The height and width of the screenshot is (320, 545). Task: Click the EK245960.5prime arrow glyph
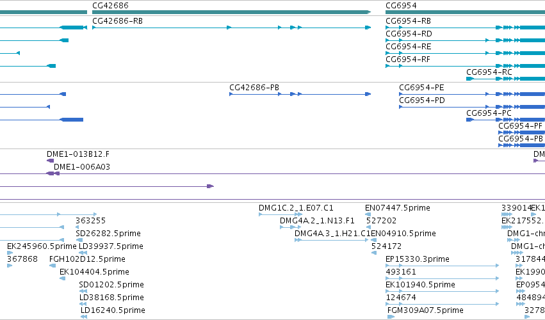coord(10,253)
